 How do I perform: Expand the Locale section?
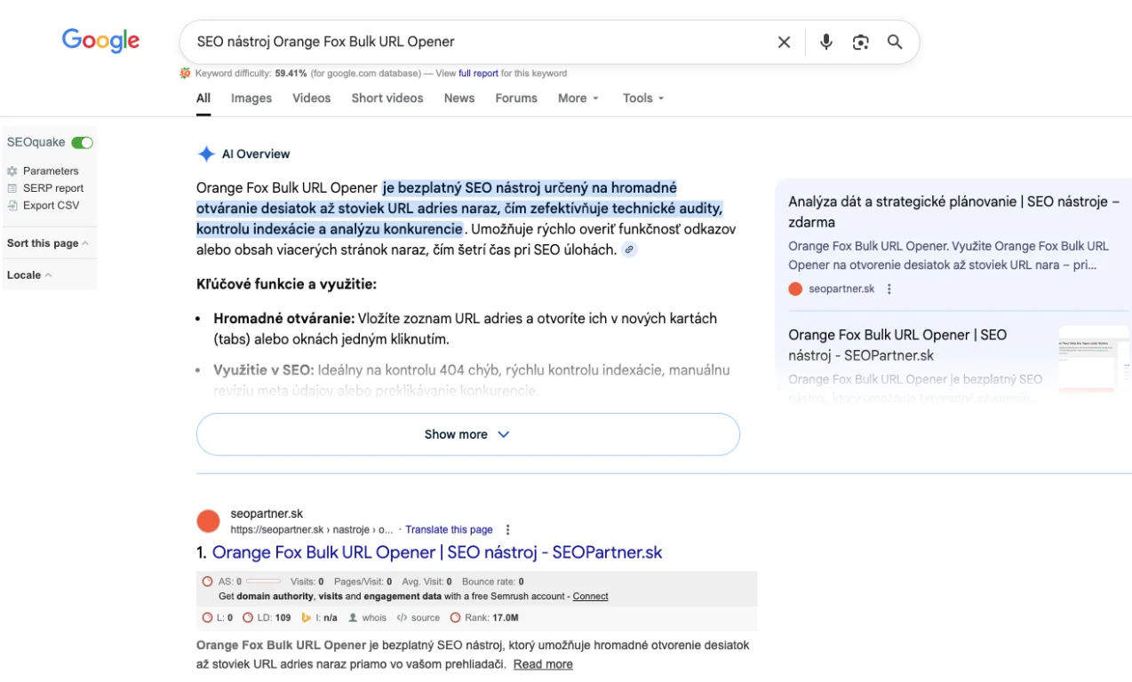tap(29, 275)
